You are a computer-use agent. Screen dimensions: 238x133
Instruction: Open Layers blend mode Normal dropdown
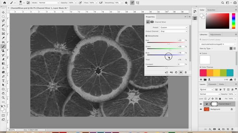pos(210,94)
